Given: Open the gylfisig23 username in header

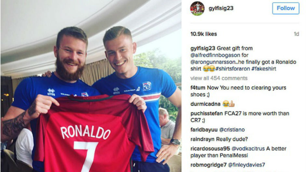Looking at the screenshot, I should tap(221, 8).
